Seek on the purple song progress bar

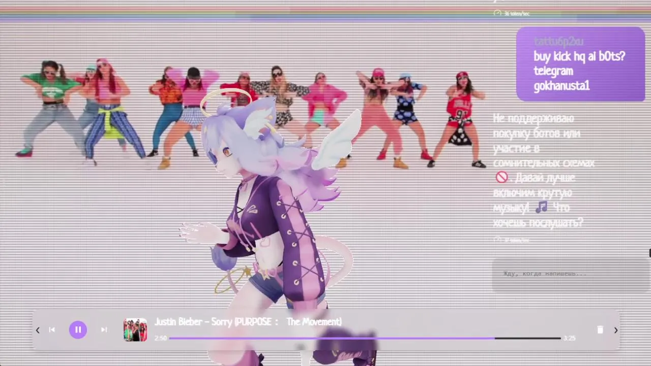(365, 338)
